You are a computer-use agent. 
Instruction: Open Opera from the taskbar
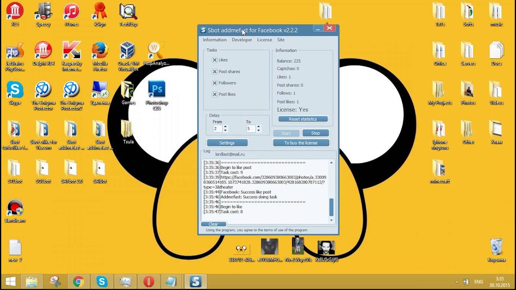coord(149,282)
